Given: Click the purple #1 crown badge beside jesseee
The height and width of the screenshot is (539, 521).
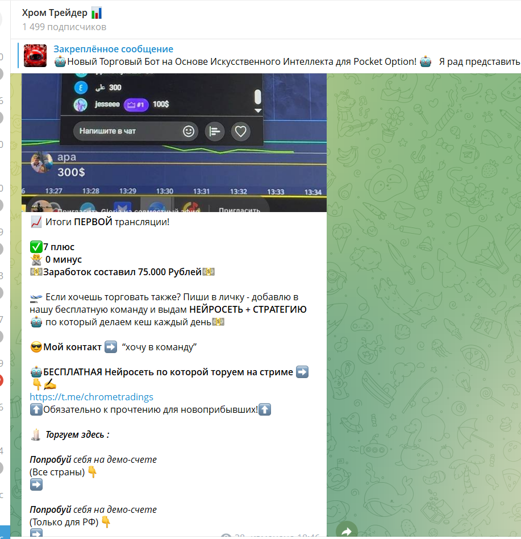Looking at the screenshot, I should click(x=136, y=104).
